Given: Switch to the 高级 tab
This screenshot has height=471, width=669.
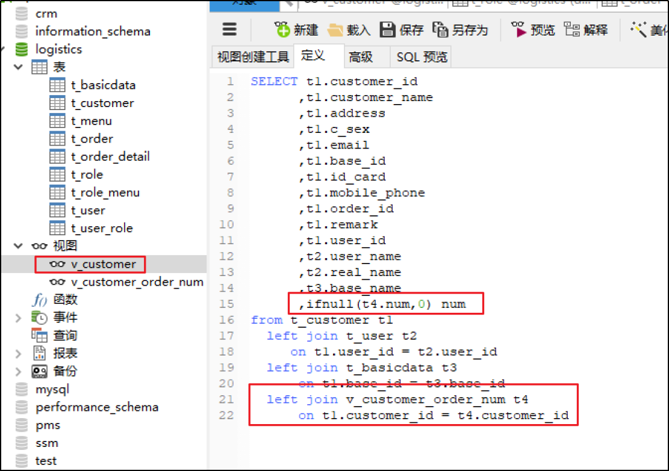Looking at the screenshot, I should [x=367, y=57].
